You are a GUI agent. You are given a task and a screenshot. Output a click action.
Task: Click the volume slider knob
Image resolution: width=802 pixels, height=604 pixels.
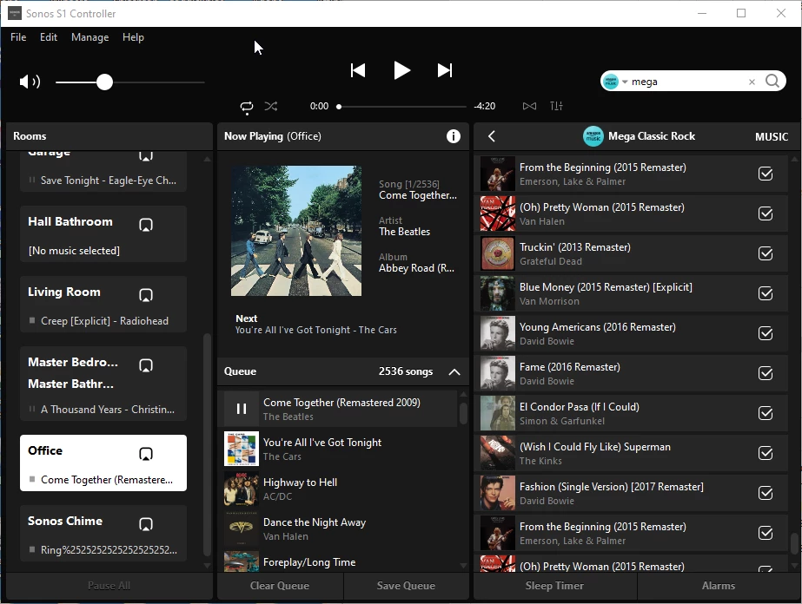click(104, 82)
